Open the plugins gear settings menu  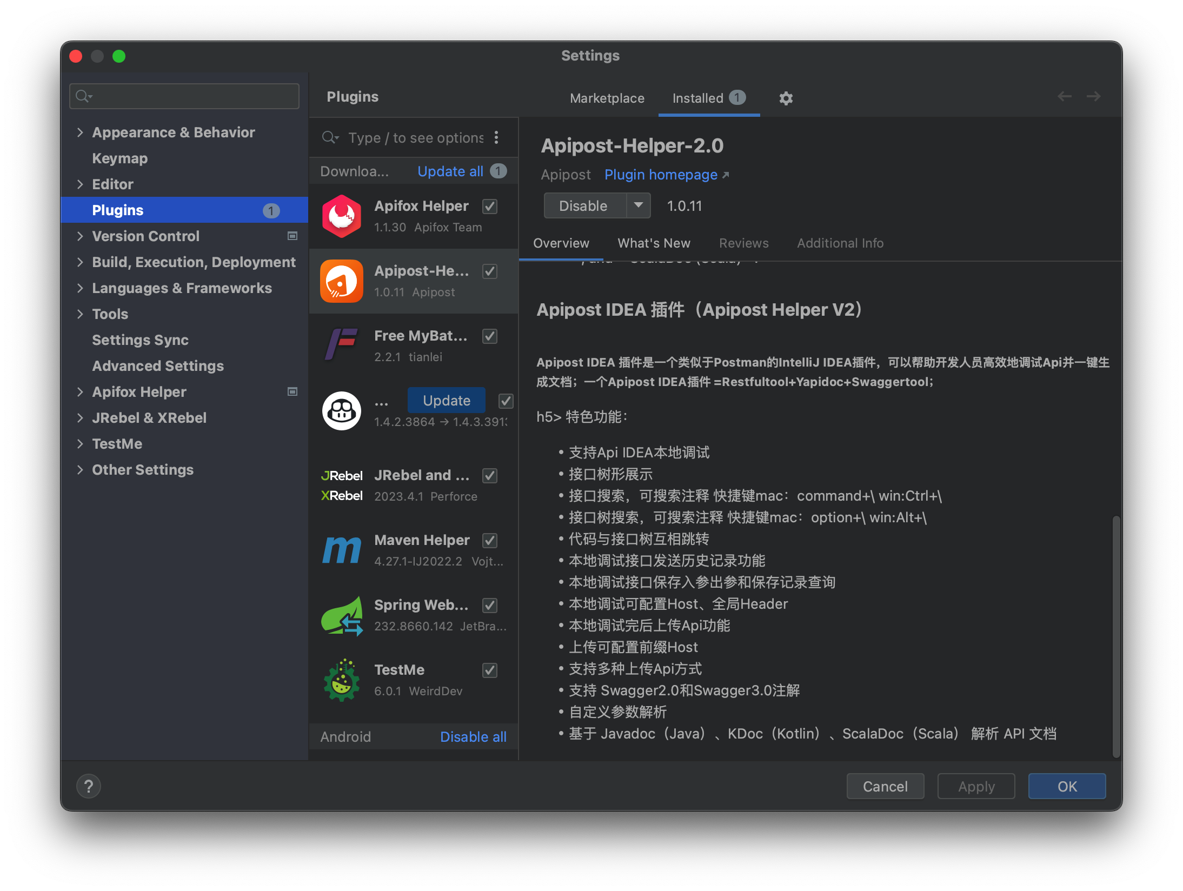[786, 98]
